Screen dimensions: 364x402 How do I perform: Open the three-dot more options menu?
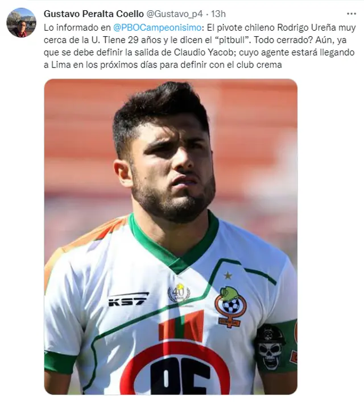(351, 14)
